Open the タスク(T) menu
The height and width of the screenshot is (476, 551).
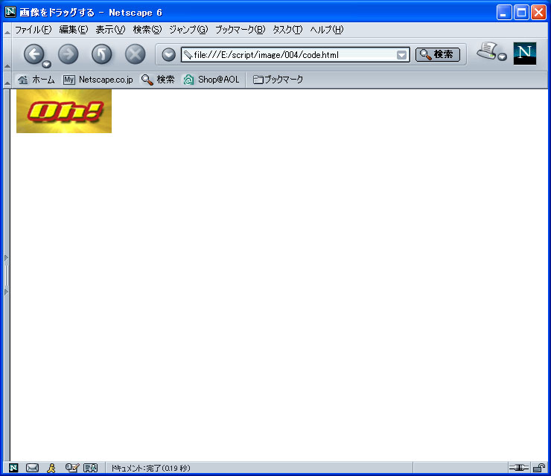[287, 30]
